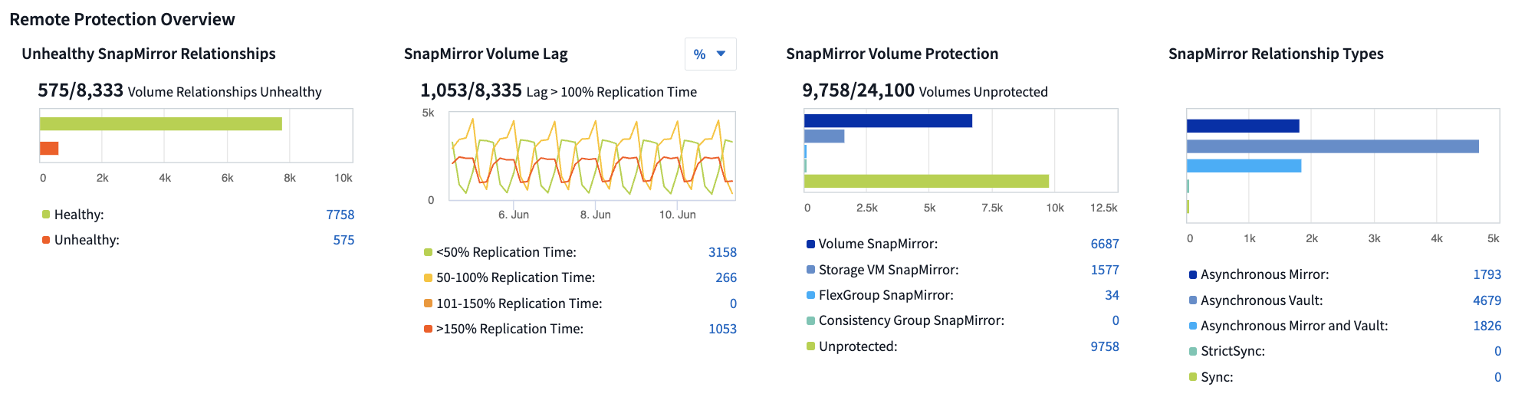Click the Asynchronous Vault bar in types chart

click(x=1333, y=146)
